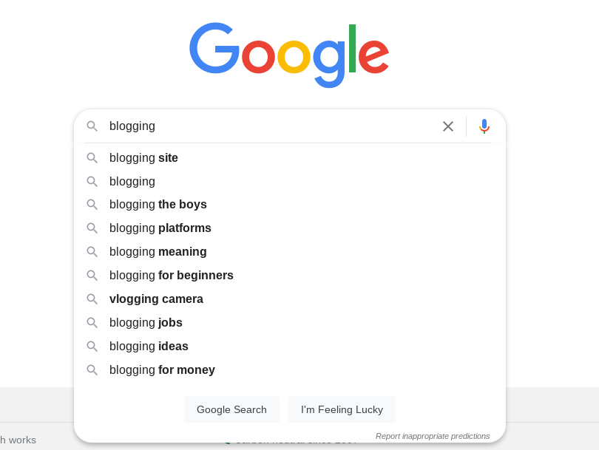This screenshot has width=599, height=450.
Task: Click the search icon beside "vlogging camera"
Action: pos(92,299)
